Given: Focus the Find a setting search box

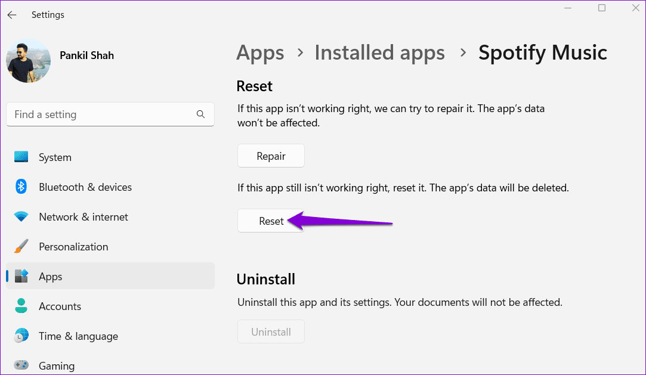Looking at the screenshot, I should tap(110, 114).
